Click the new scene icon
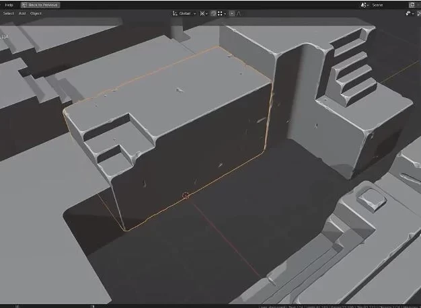Viewport: 421px width, 308px height. (x=412, y=5)
